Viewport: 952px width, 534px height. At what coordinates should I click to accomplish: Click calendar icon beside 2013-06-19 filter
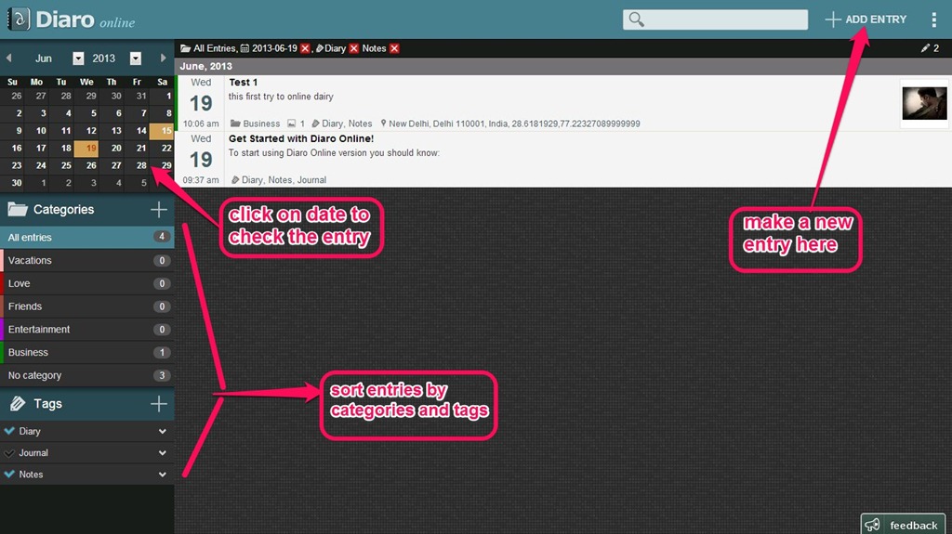(x=245, y=48)
